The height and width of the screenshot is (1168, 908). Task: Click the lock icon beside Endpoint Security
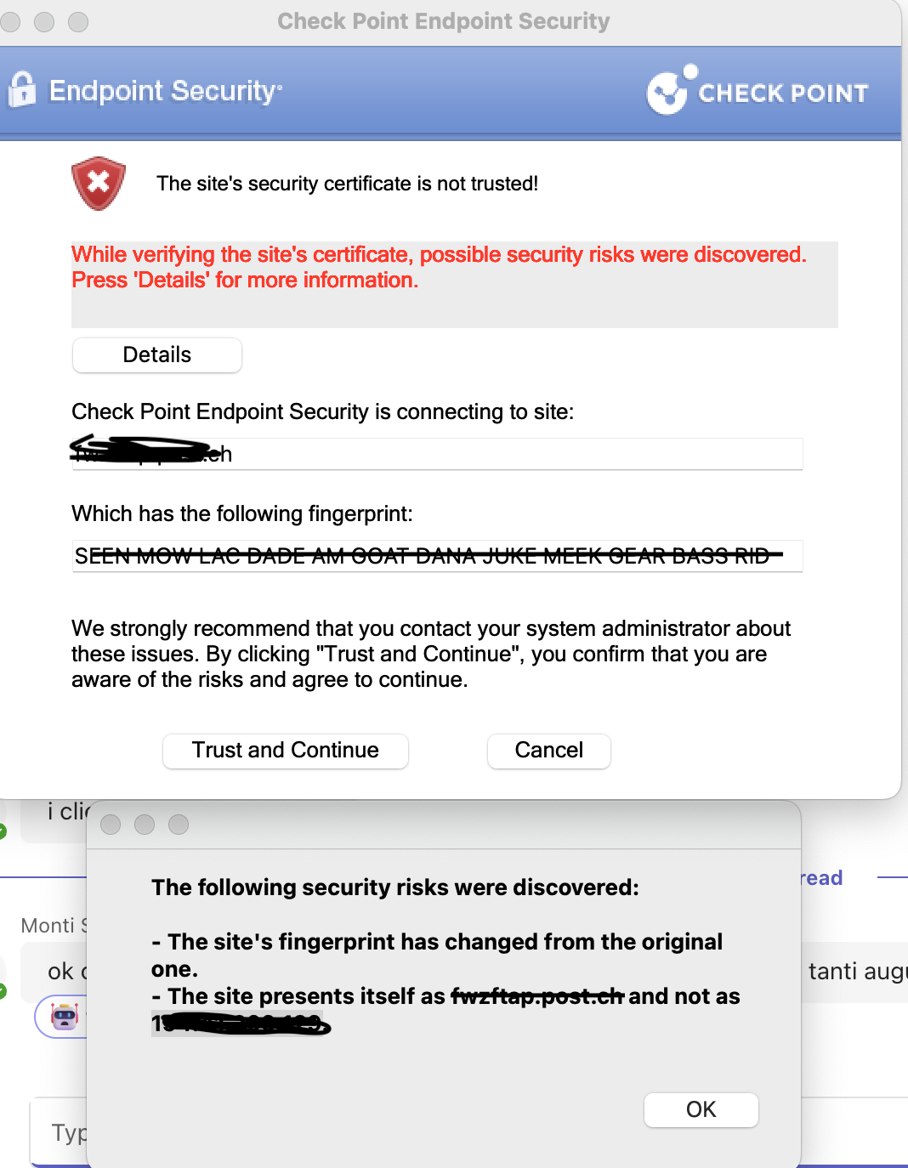23,90
